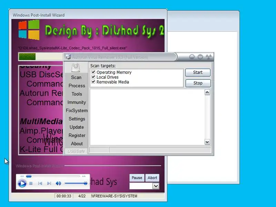Click the Autorun Virus Remover title bar icon
Screen dimensions: 276x207
(68, 57)
